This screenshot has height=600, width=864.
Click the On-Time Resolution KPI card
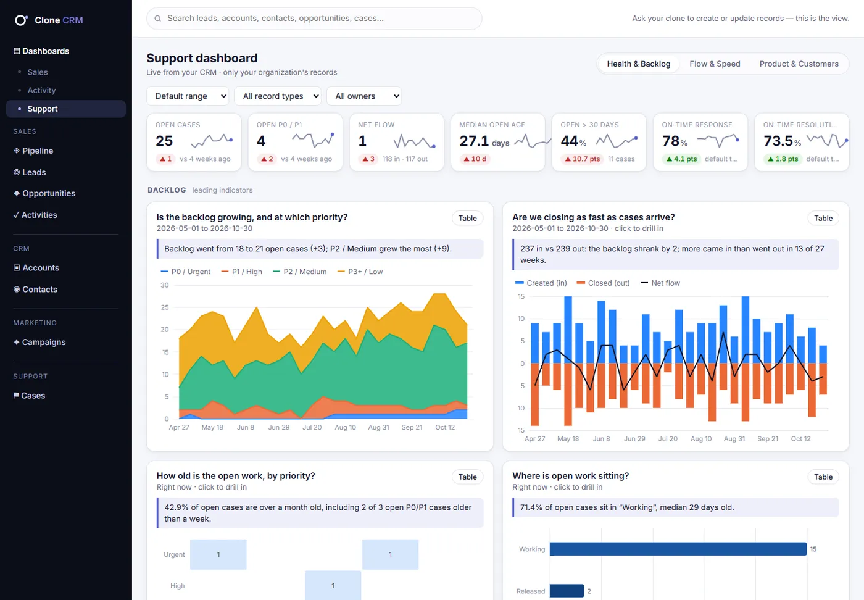tap(802, 142)
